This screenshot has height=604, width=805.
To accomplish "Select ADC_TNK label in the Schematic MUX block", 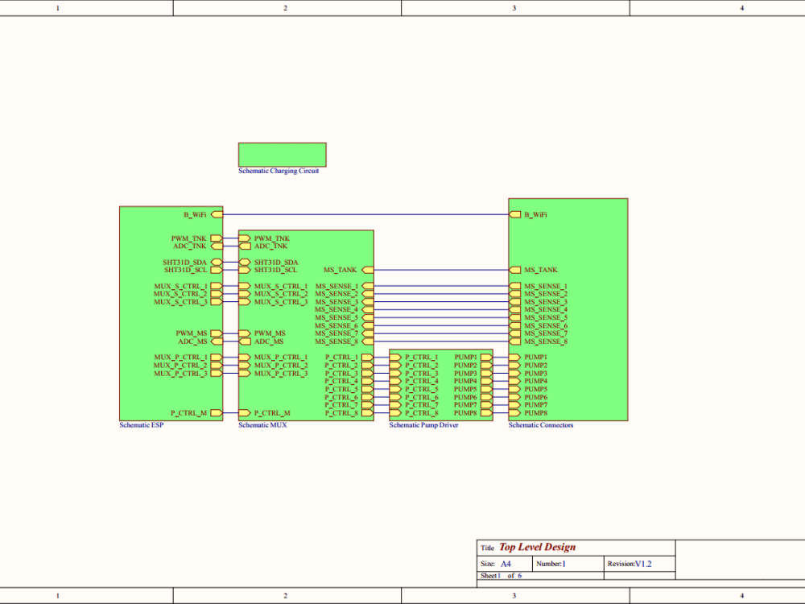I will coord(271,246).
